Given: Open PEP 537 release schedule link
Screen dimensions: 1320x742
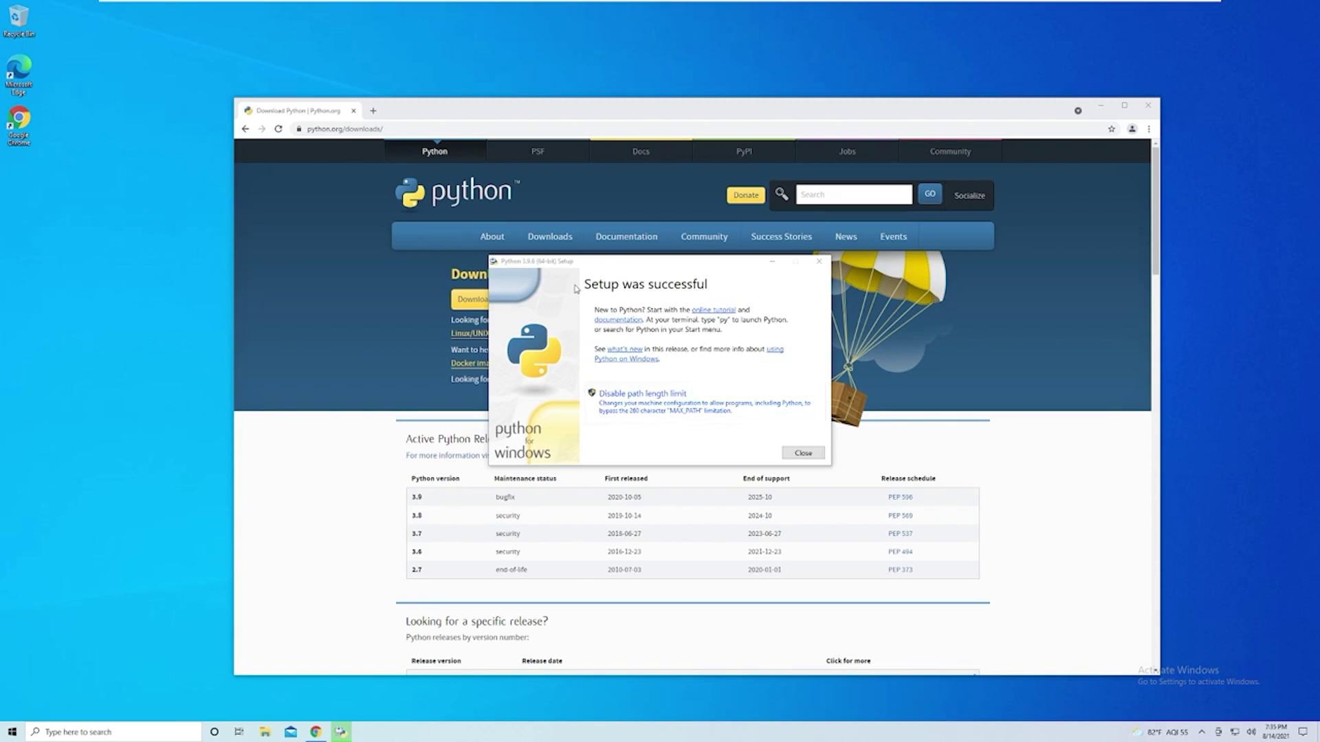Looking at the screenshot, I should 900,533.
